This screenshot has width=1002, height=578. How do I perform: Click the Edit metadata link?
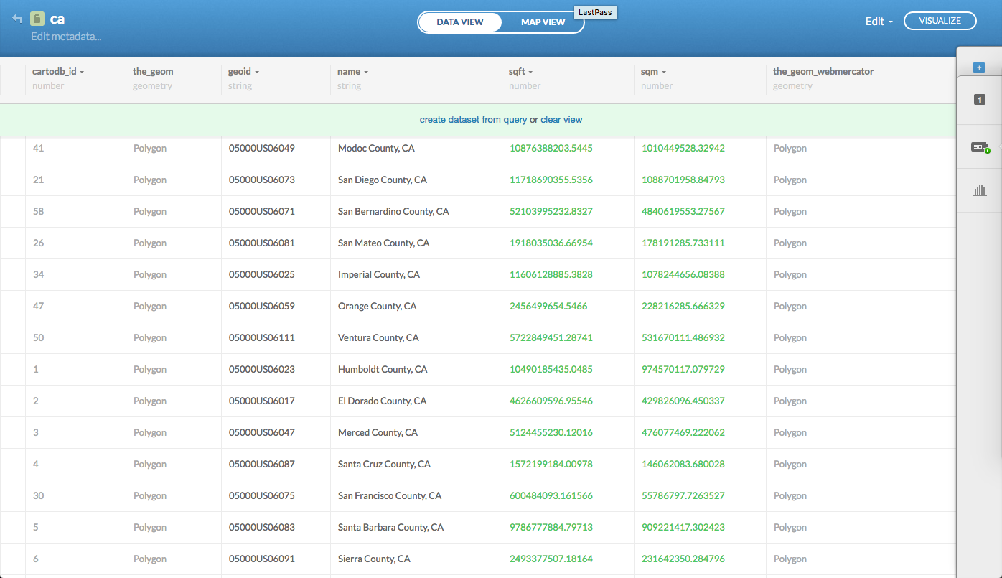pos(66,37)
